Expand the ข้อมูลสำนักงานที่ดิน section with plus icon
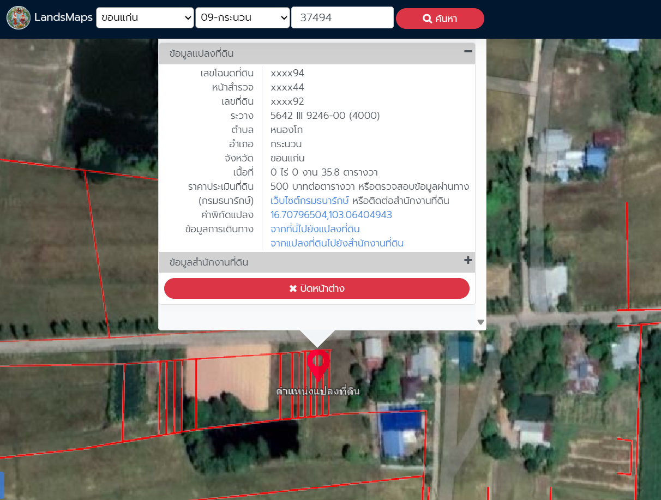Viewport: 661px width, 500px height. 467,261
